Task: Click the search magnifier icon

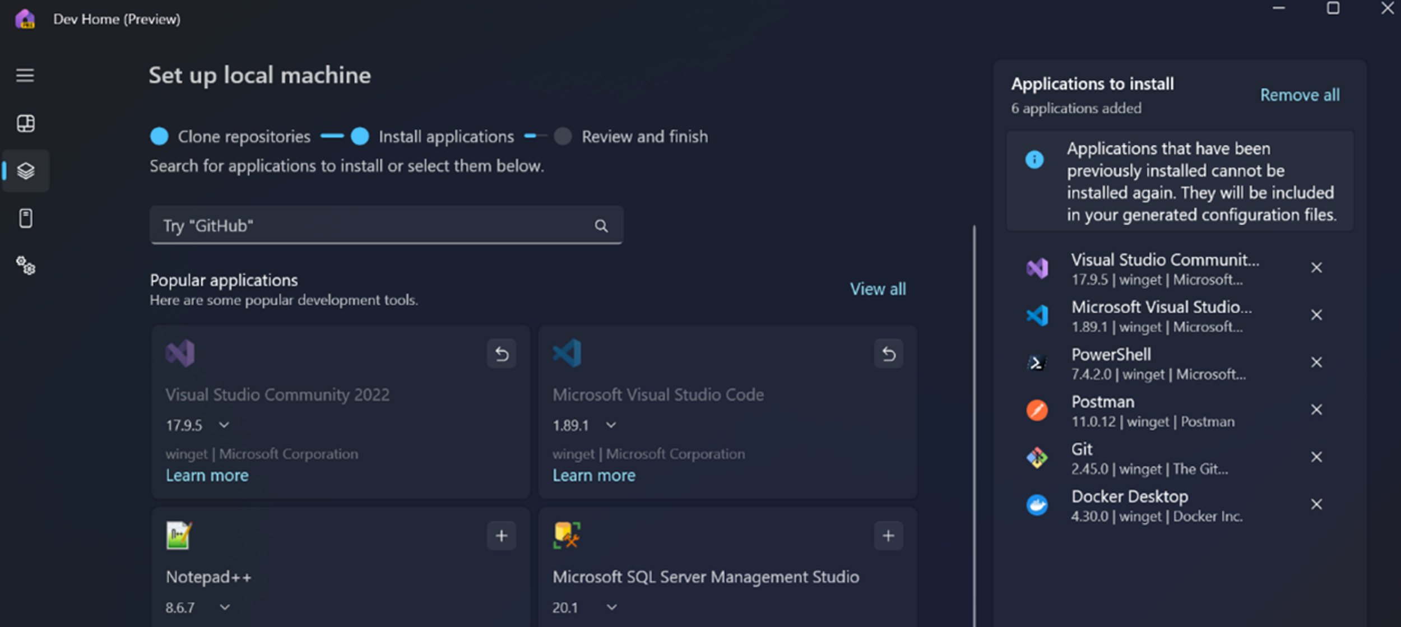Action: point(601,225)
